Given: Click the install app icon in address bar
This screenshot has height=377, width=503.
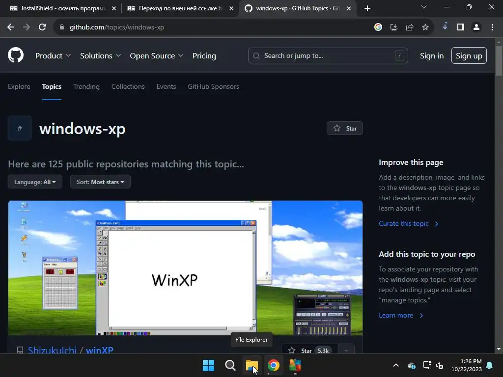Looking at the screenshot, I should 394,27.
